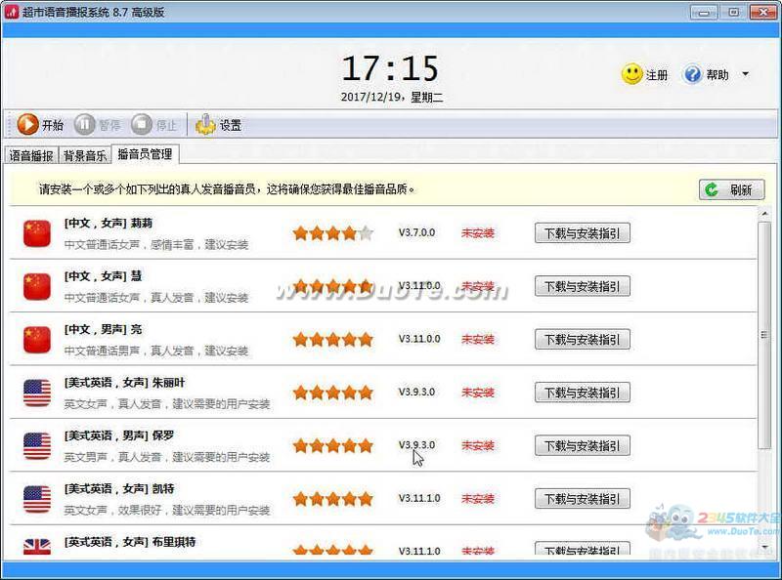Click the orange Start (开始) play icon
Image resolution: width=782 pixels, height=580 pixels.
28,125
